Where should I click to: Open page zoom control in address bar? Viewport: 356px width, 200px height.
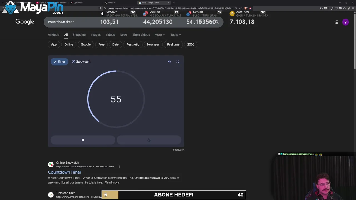tap(236, 8)
